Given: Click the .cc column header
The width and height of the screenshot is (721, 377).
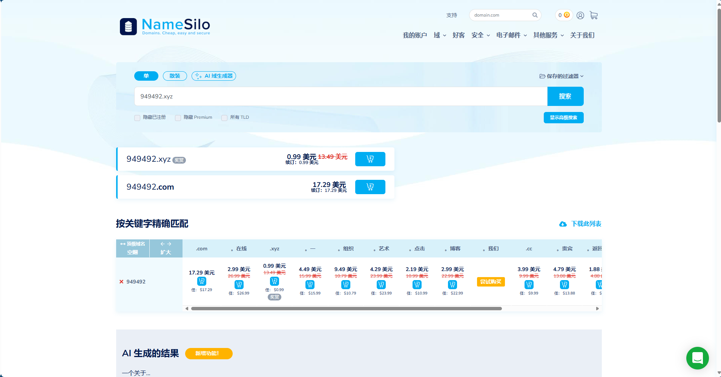Looking at the screenshot, I should [x=529, y=249].
